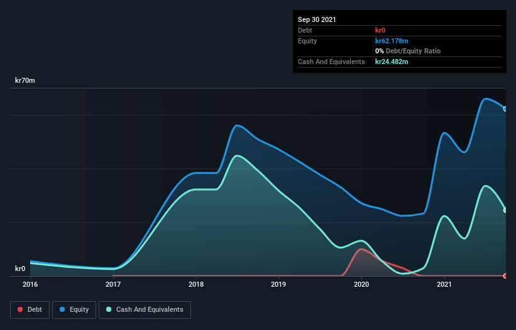
Task: Click the Sep 30 2021 tooltip date
Action: point(317,19)
